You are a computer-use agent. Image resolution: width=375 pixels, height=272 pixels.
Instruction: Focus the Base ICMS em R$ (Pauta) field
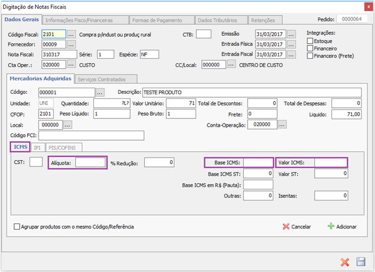coord(258,184)
